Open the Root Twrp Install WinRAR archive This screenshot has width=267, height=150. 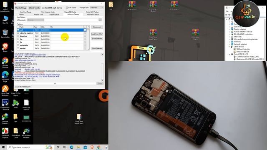coord(153,35)
